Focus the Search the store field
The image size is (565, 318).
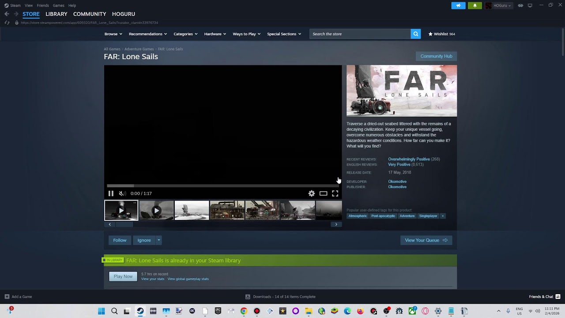pos(360,34)
